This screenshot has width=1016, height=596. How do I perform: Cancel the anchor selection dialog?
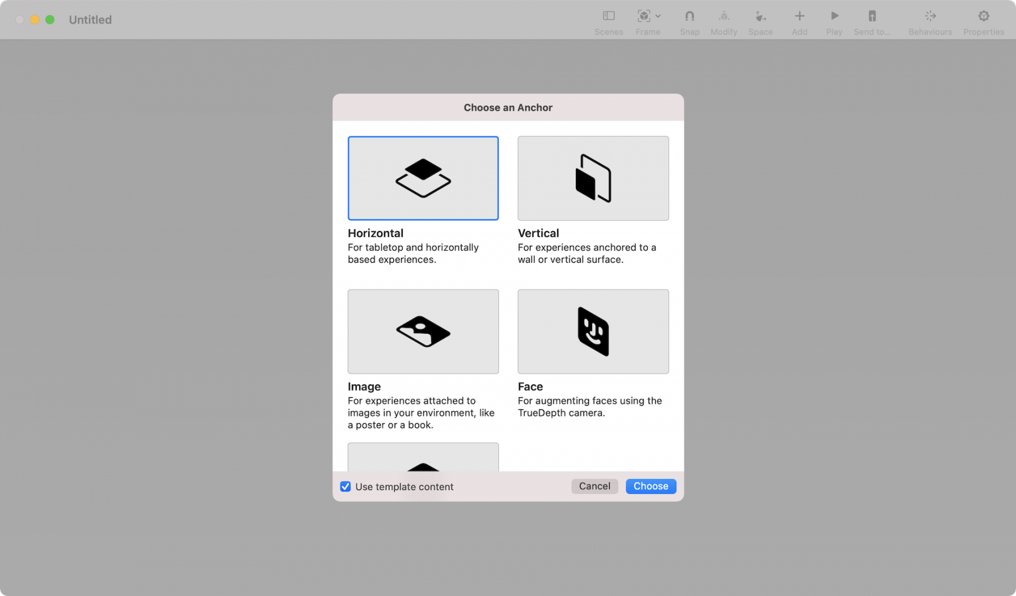594,486
